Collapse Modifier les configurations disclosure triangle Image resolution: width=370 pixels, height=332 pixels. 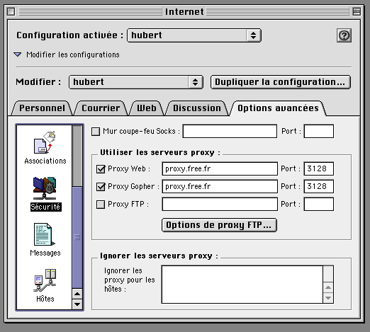pos(18,55)
